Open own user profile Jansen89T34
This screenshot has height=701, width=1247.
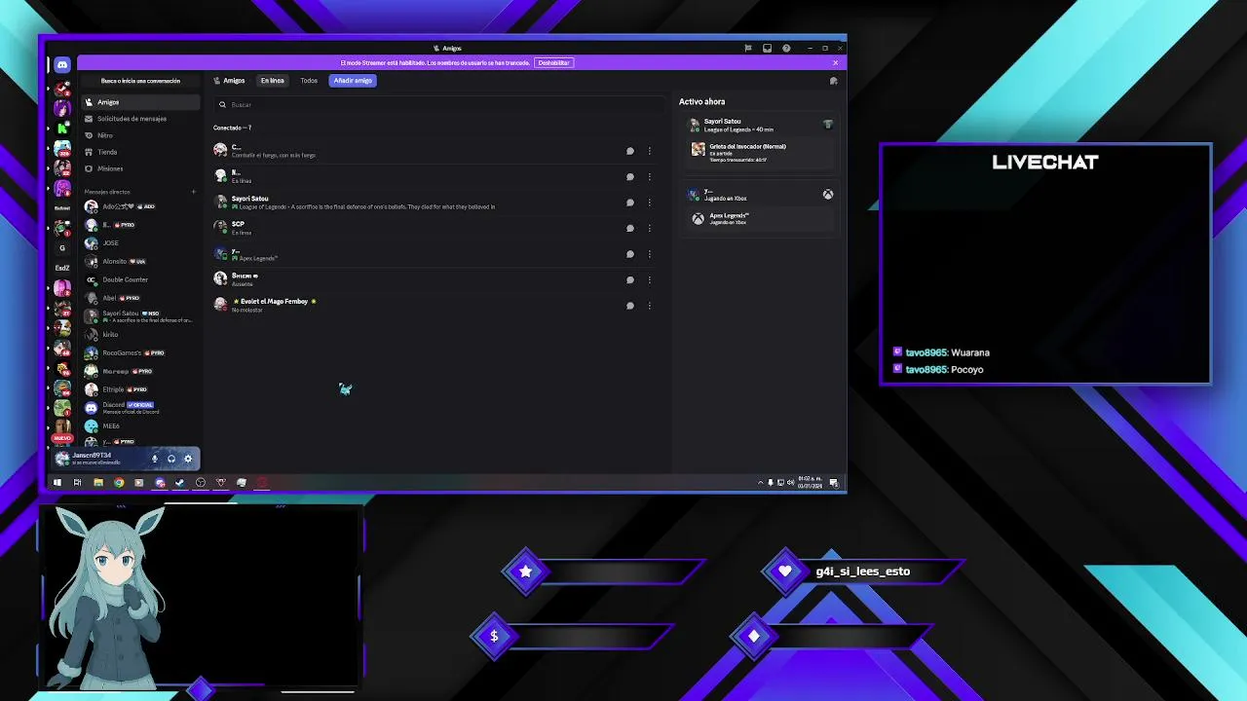[97, 459]
